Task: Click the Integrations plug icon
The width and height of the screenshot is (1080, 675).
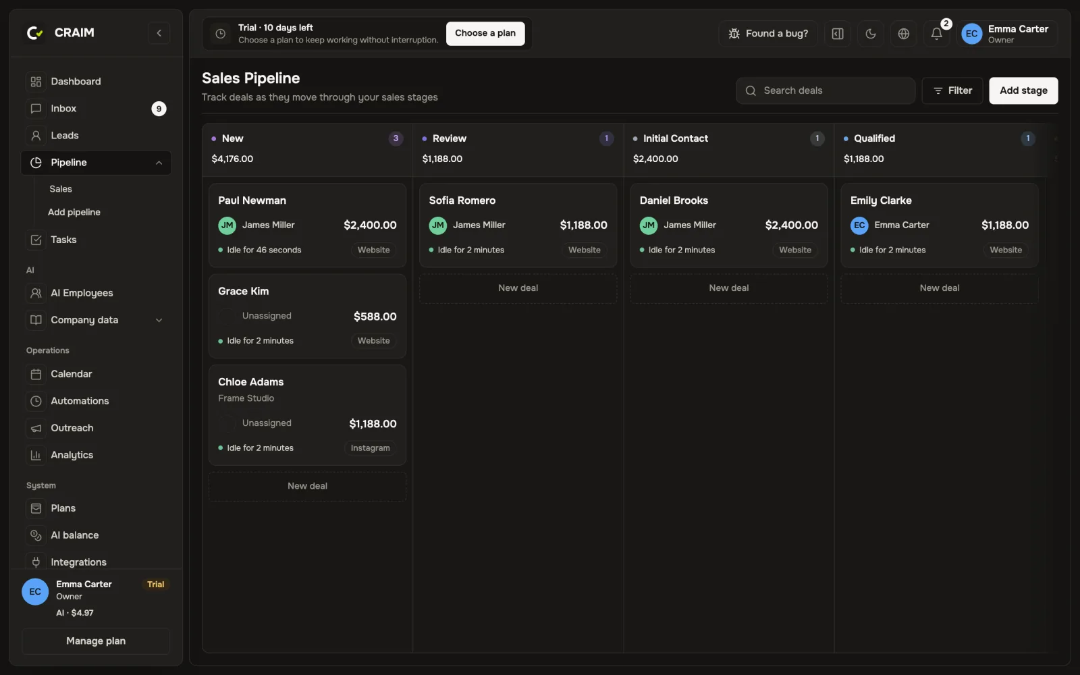Action: (x=36, y=562)
